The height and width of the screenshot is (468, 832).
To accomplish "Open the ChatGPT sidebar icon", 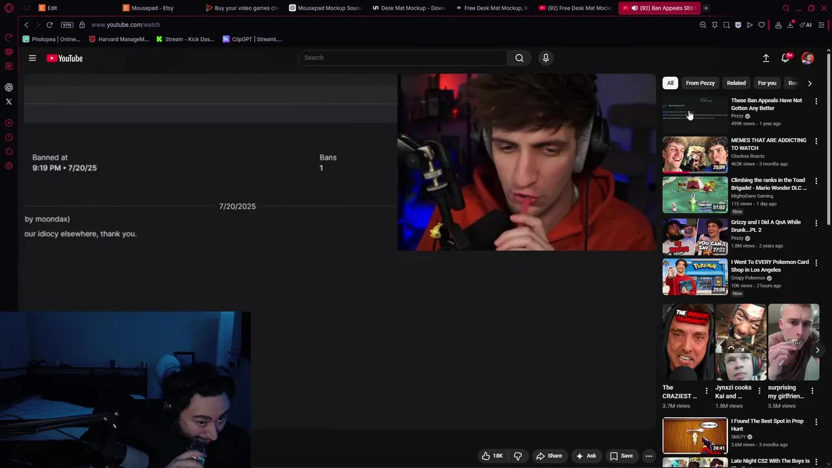I will pos(8,87).
